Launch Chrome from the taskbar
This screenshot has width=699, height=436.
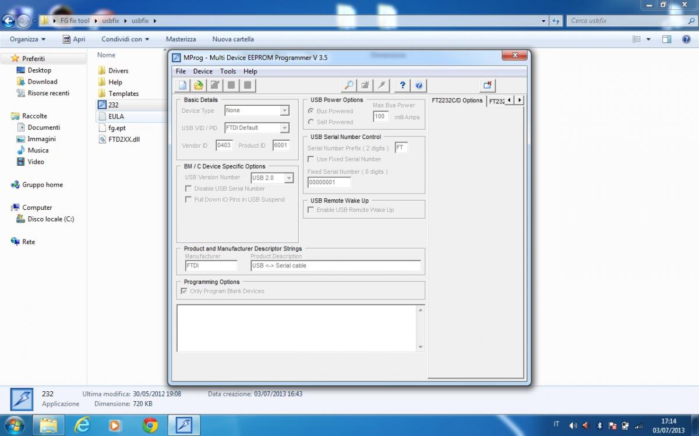(150, 426)
